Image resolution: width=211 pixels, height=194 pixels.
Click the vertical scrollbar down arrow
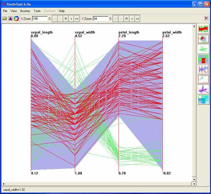(x=194, y=180)
